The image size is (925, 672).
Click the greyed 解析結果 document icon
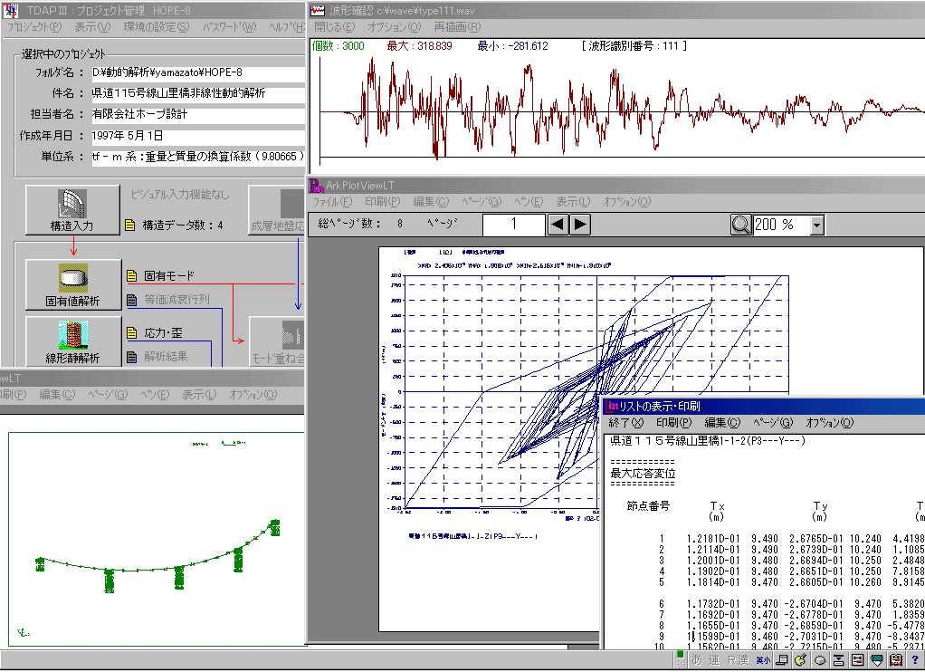pos(132,357)
